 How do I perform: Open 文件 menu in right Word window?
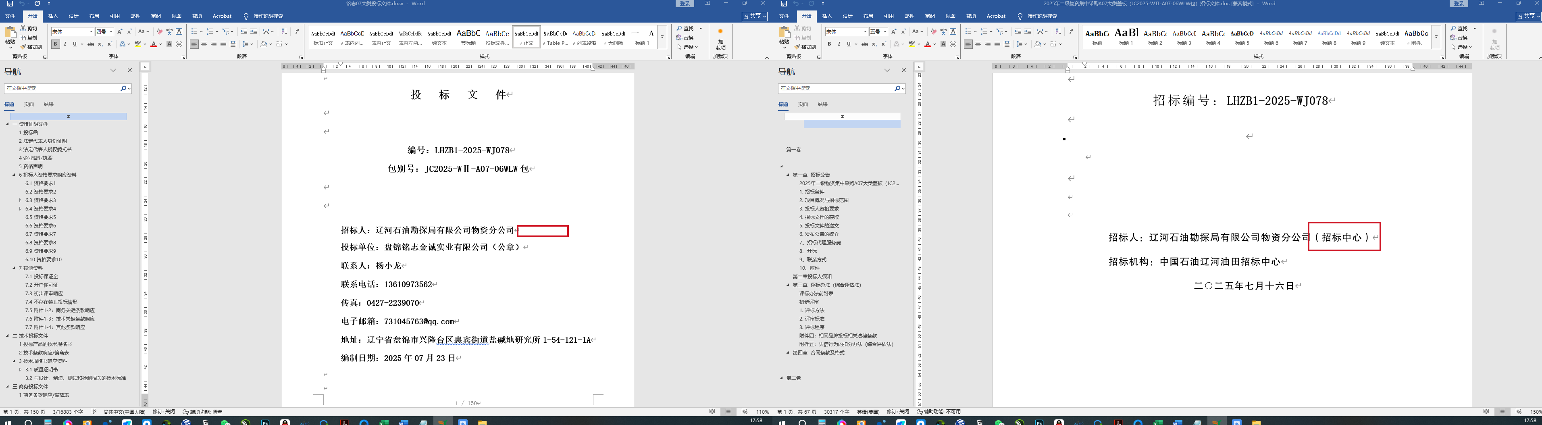pyautogui.click(x=784, y=16)
